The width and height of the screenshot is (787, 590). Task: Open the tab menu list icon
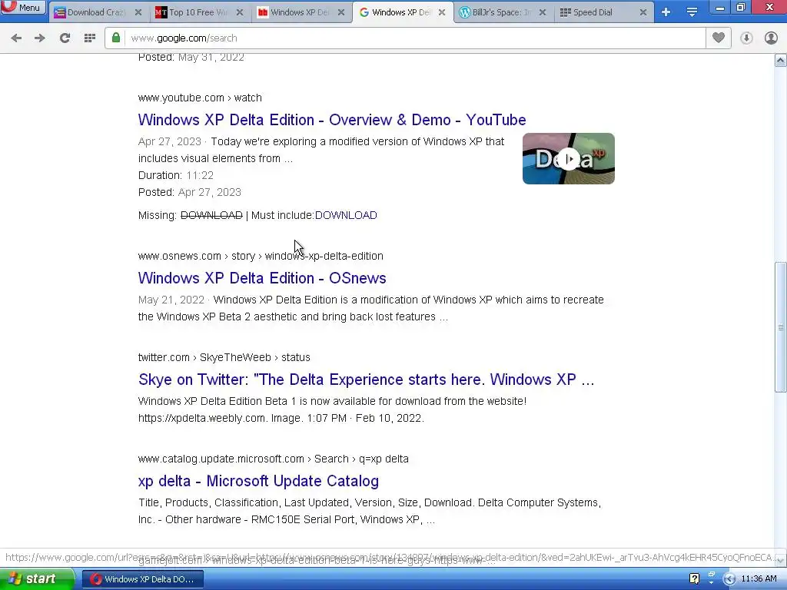pyautogui.click(x=692, y=12)
